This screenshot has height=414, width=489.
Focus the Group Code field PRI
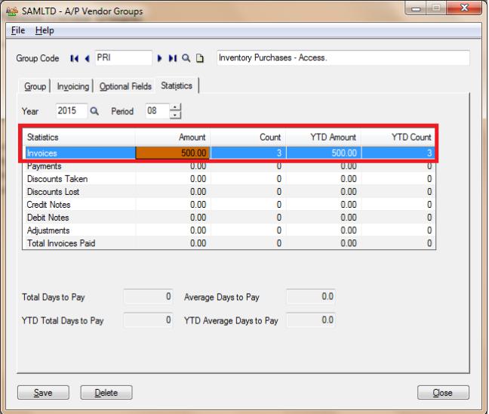point(123,58)
